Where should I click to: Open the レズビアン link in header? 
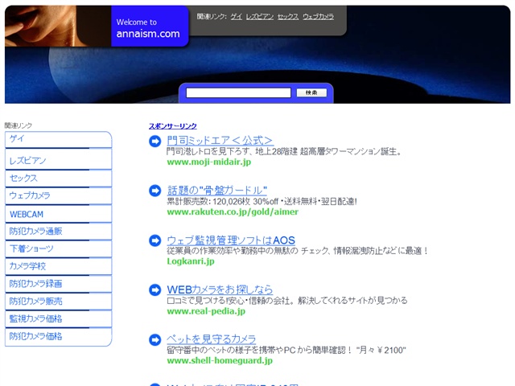click(x=260, y=16)
